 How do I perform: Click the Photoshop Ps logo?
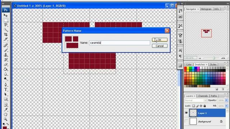(x=6, y=10)
